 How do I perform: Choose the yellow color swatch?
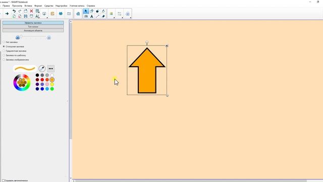(52, 84)
